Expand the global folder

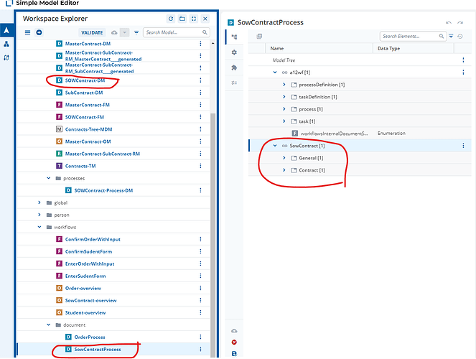coord(39,202)
